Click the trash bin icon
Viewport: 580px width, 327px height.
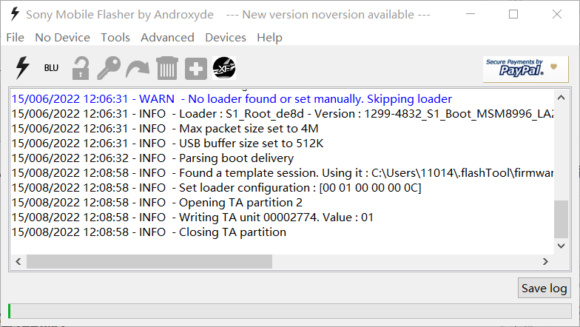(x=167, y=68)
